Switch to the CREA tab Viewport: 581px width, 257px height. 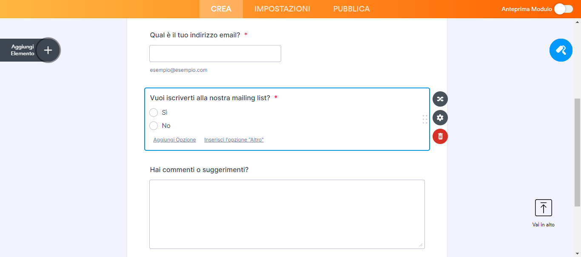[221, 9]
